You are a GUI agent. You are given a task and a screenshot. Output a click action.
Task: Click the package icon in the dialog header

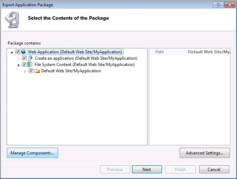[14, 20]
